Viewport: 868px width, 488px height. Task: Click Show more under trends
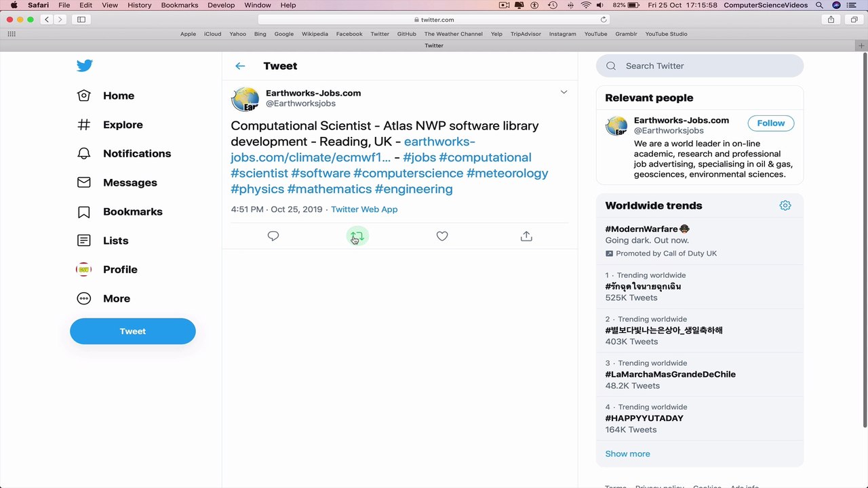coord(627,454)
